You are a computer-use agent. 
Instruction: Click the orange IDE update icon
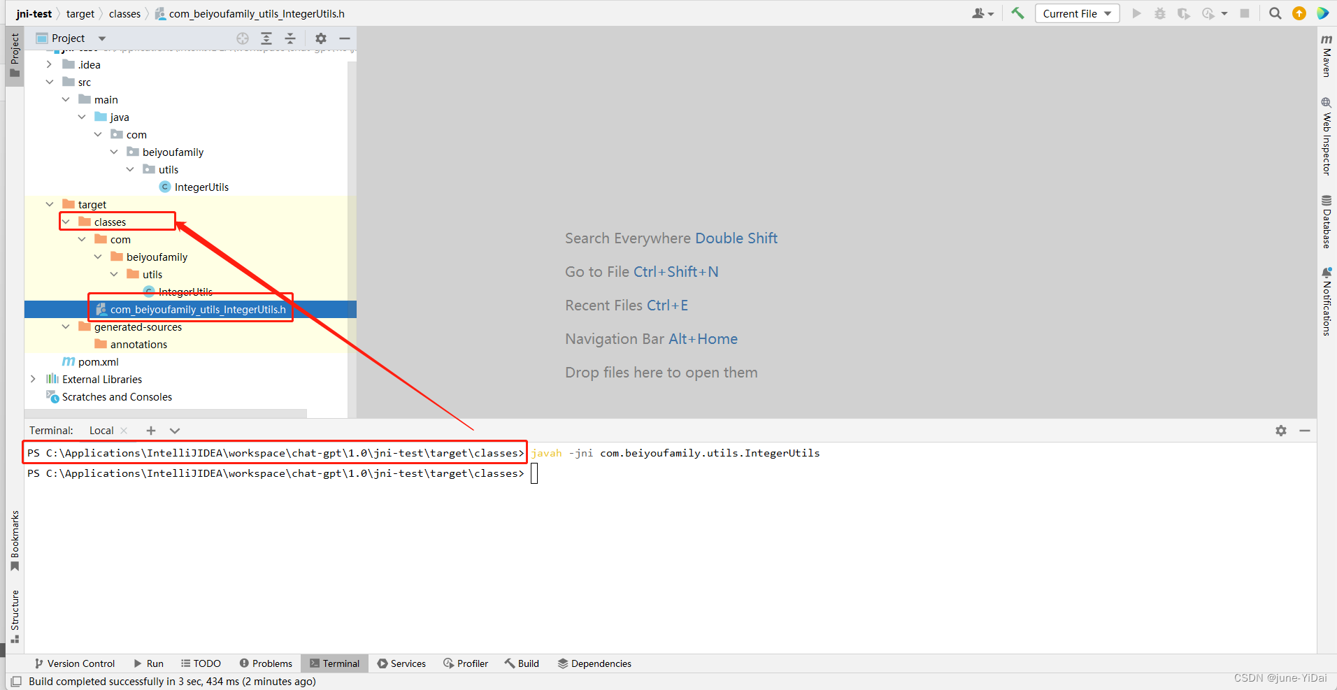click(x=1299, y=13)
